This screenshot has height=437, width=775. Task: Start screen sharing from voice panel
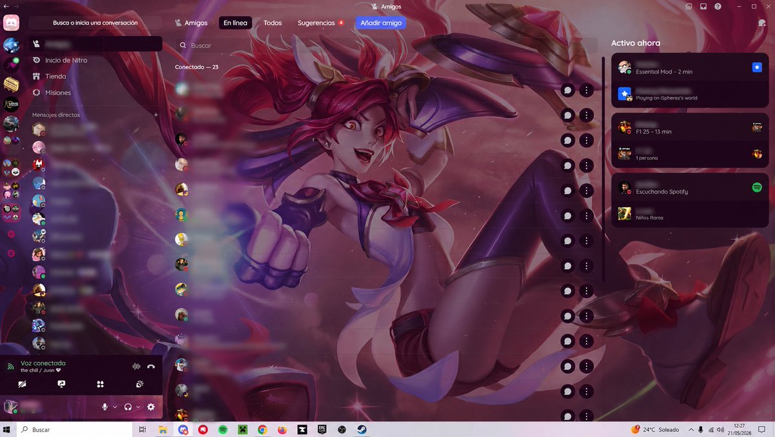pyautogui.click(x=61, y=384)
